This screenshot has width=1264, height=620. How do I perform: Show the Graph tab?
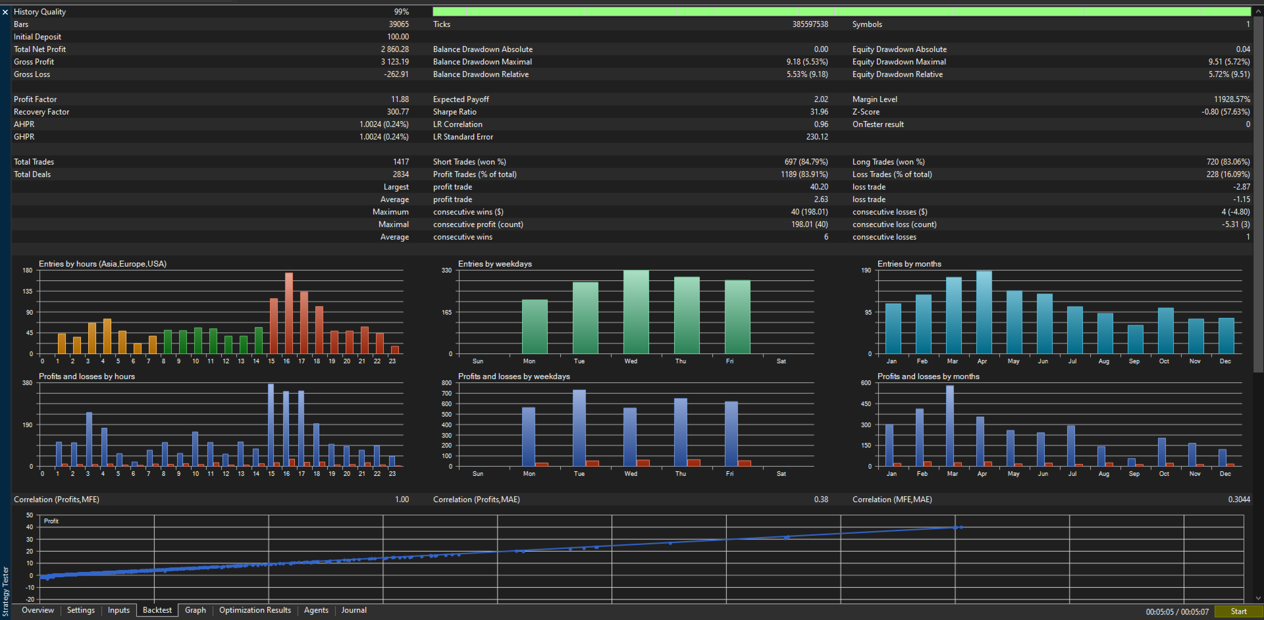click(196, 610)
